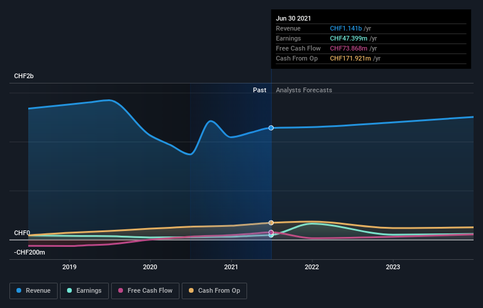Toggle the Revenue legend button
Viewport: 483px width, 308px height.
(34, 291)
